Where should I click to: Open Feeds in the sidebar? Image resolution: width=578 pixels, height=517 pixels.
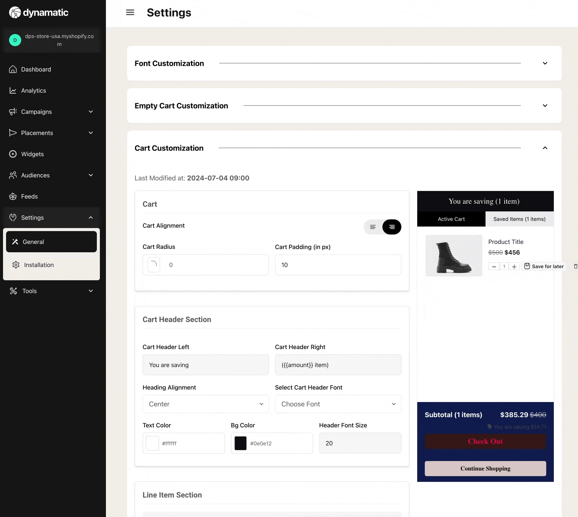(29, 196)
